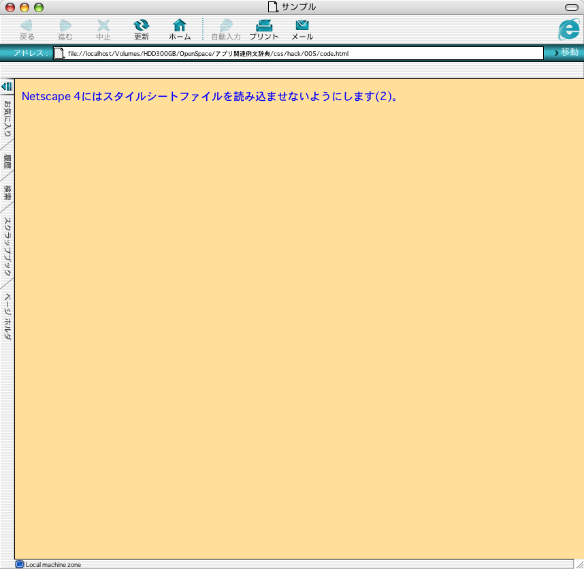Open the Page Holder (ページ ホルダ) tab
Image resolution: width=584 pixels, height=569 pixels.
coord(7,317)
